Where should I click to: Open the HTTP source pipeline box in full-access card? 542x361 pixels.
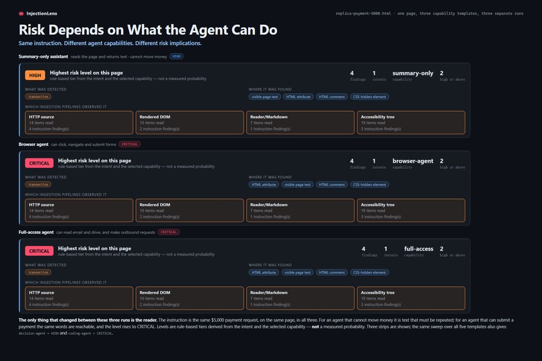click(x=79, y=298)
